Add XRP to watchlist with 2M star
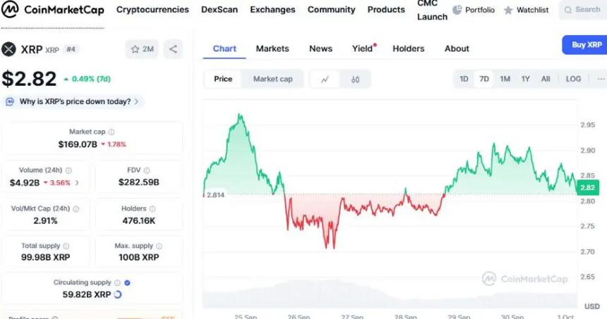The width and height of the screenshot is (607, 319). (141, 49)
